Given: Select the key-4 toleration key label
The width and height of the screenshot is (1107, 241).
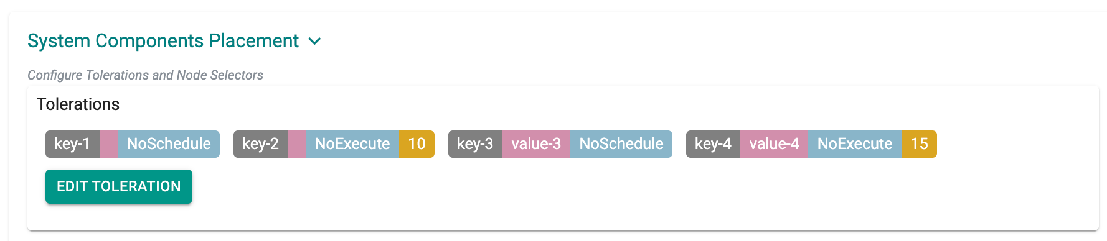Looking at the screenshot, I should (x=713, y=144).
